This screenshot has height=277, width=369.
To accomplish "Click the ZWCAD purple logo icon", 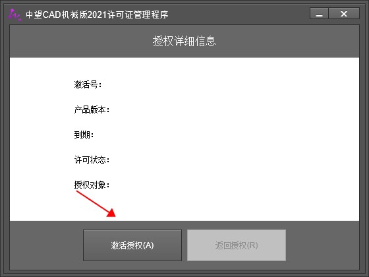I will point(14,15).
